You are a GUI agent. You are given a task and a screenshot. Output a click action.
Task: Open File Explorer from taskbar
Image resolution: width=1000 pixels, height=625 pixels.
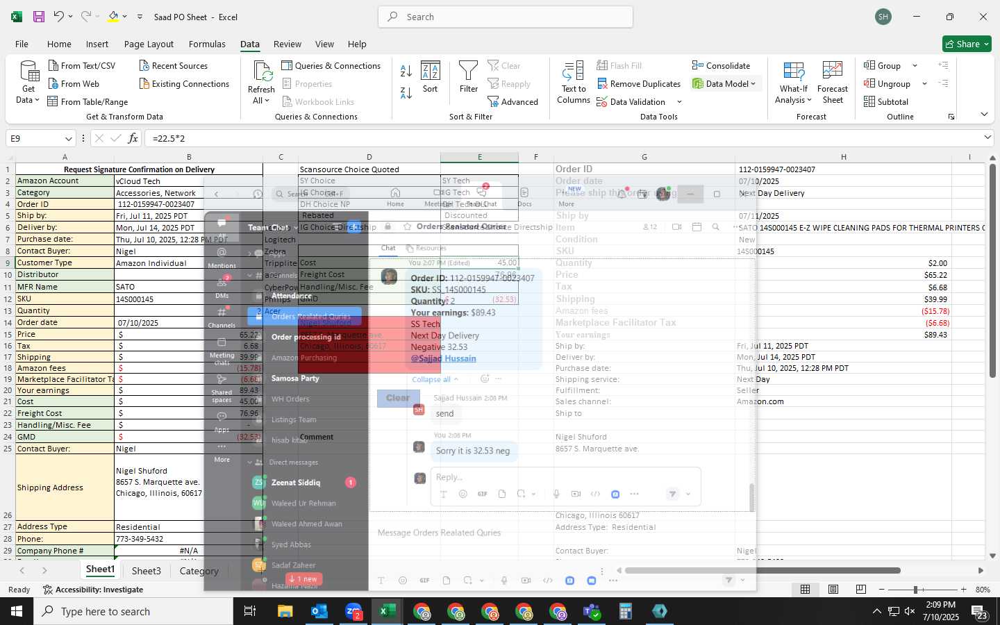285,611
